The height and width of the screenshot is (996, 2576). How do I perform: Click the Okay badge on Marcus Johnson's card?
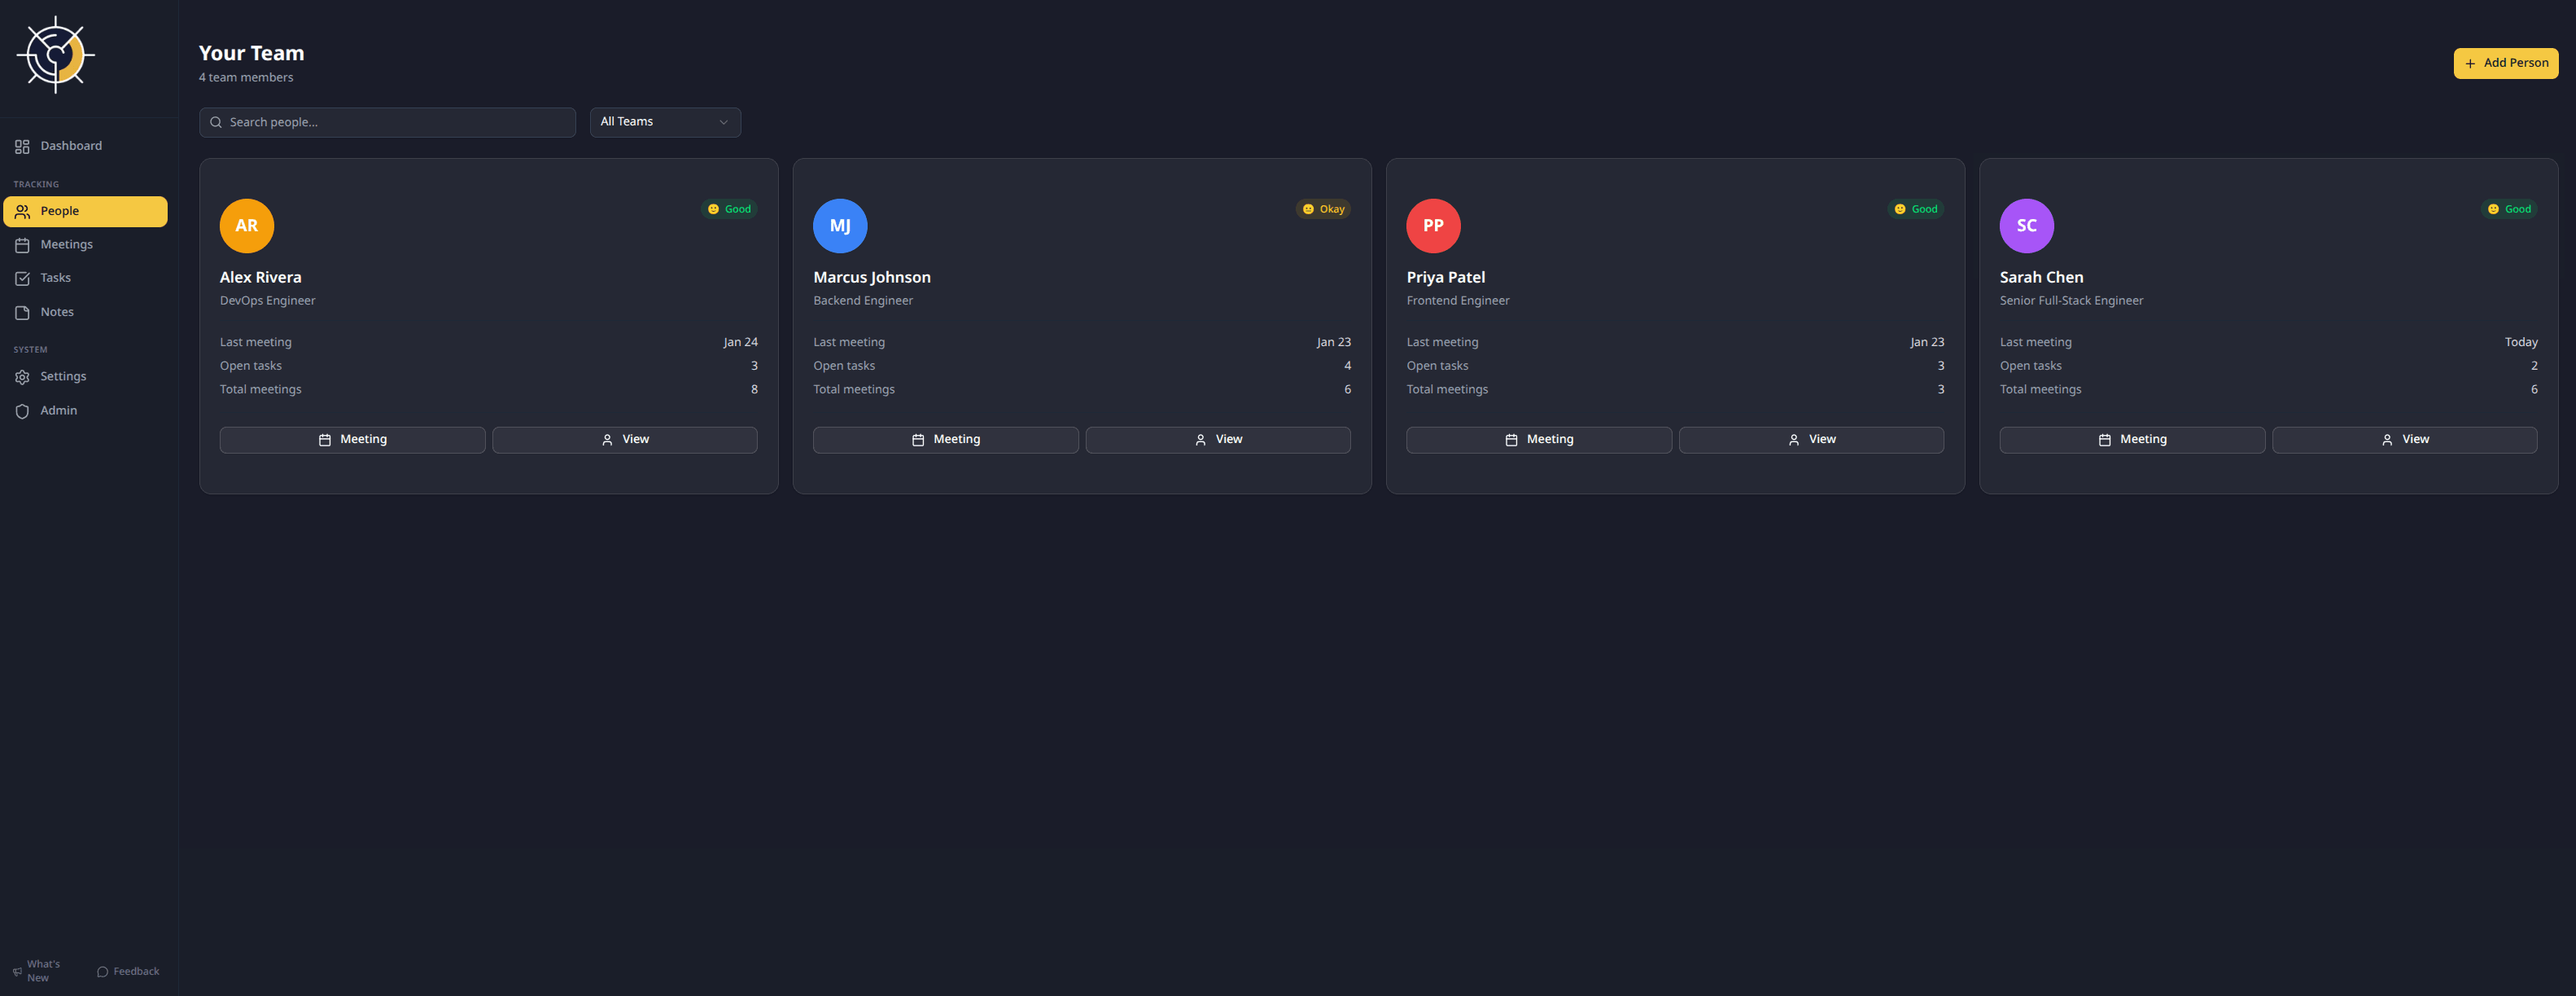click(1323, 209)
